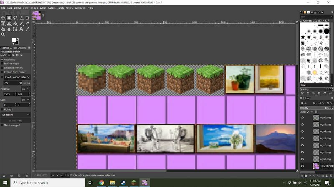This screenshot has height=187, width=334.
Task: Open Steam from the taskbar
Action: click(x=123, y=182)
